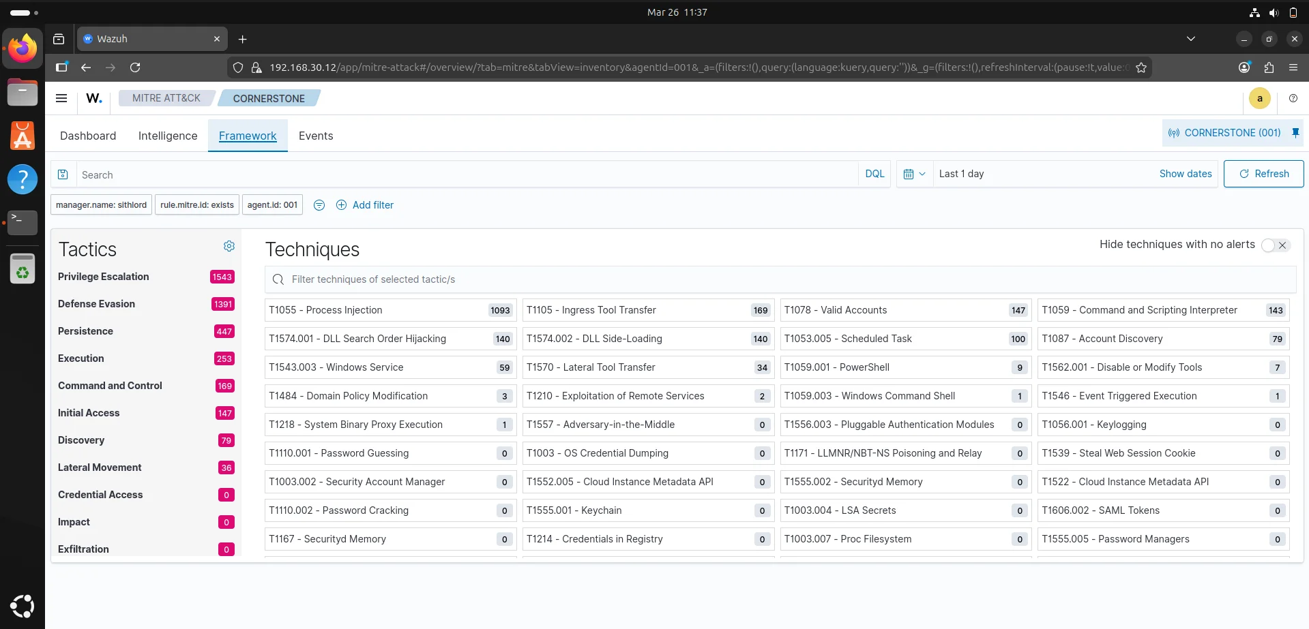Switch query language via DQL button

(x=874, y=174)
